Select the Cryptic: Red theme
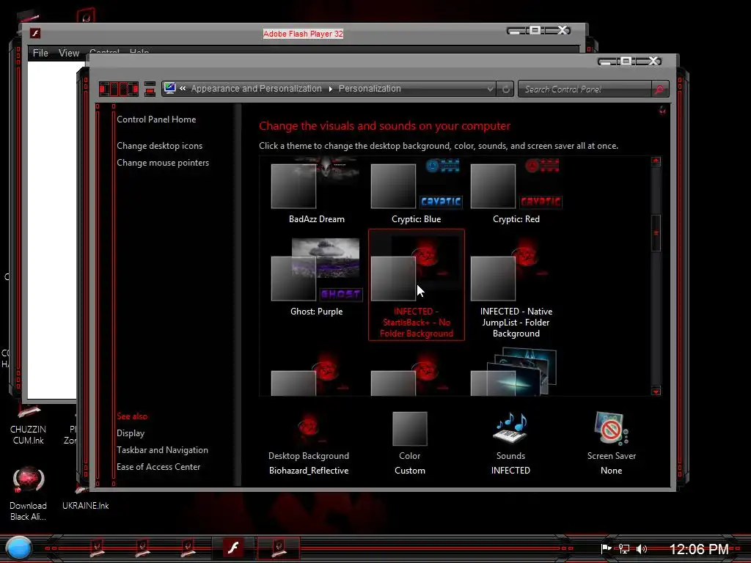Viewport: 751px width, 563px height. tap(516, 191)
